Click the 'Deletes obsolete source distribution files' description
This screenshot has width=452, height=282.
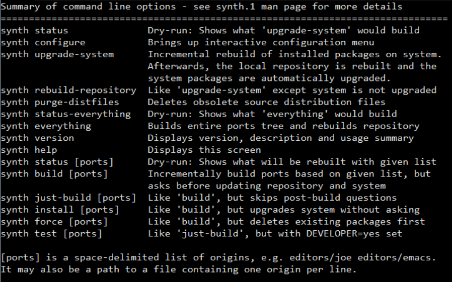tap(266, 102)
